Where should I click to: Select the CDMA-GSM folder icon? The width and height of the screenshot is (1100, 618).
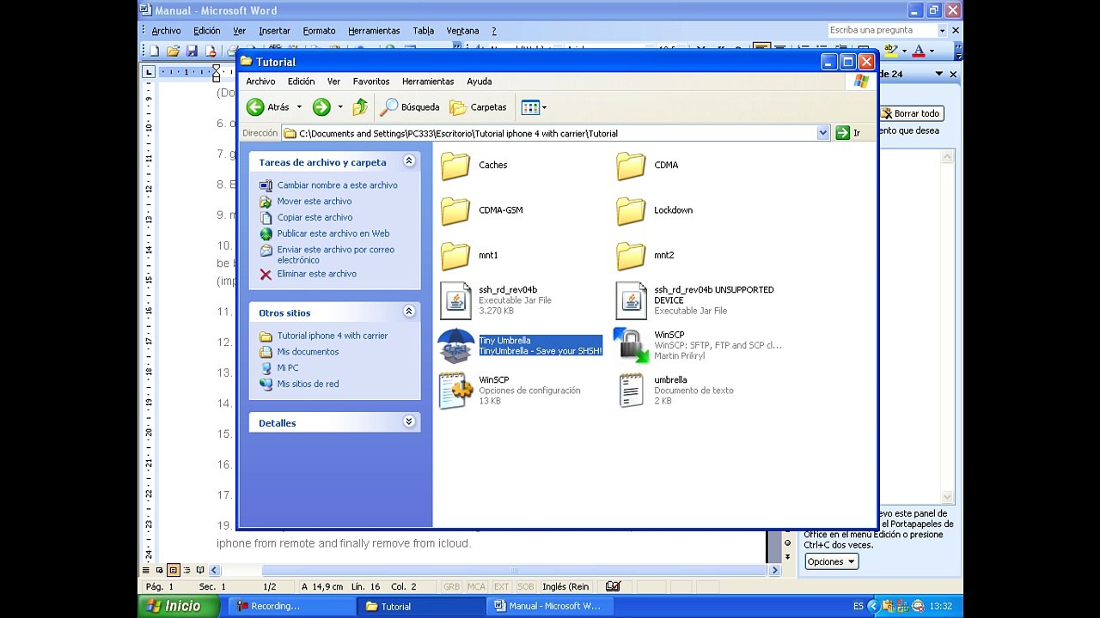(455, 210)
